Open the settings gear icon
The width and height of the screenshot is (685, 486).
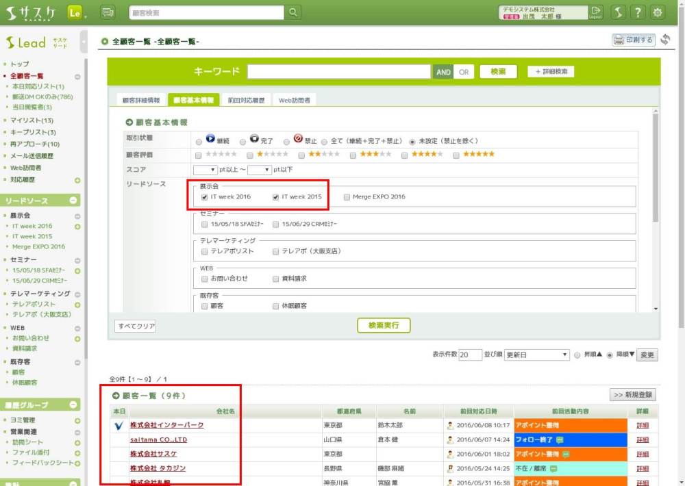point(658,12)
